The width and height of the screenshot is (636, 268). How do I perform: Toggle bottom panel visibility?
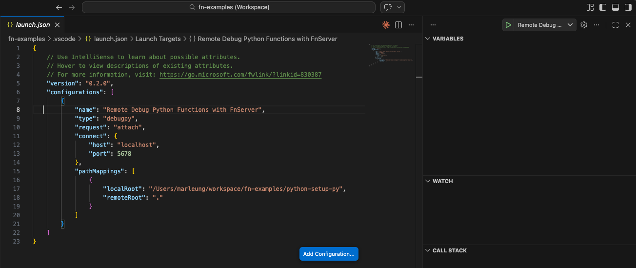[616, 7]
